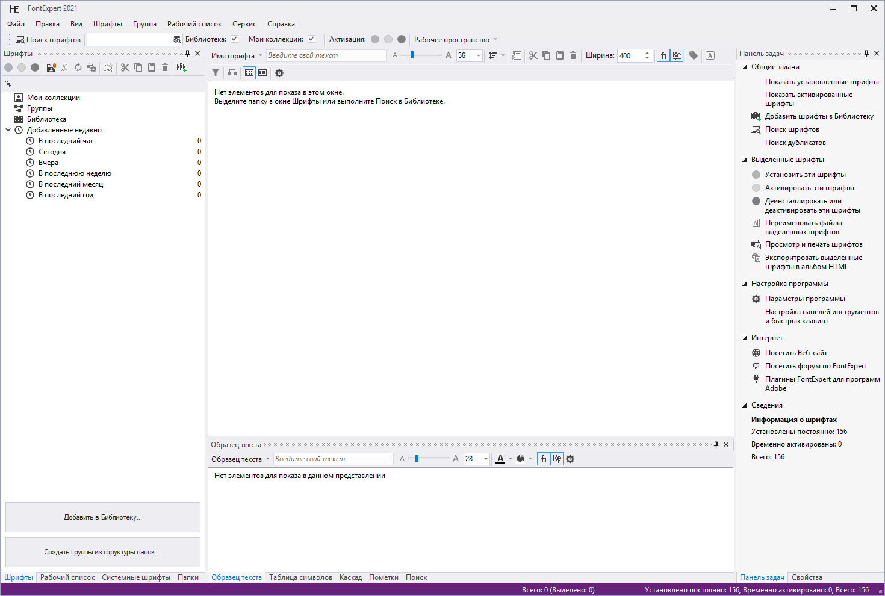
Task: Click the copy icon in Шрифты panel toolbar
Action: (138, 67)
